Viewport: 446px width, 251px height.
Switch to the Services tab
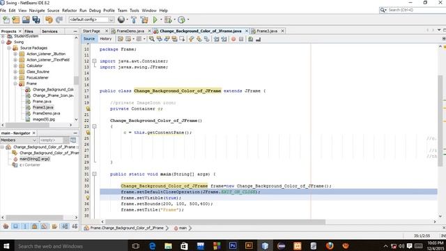pos(49,31)
